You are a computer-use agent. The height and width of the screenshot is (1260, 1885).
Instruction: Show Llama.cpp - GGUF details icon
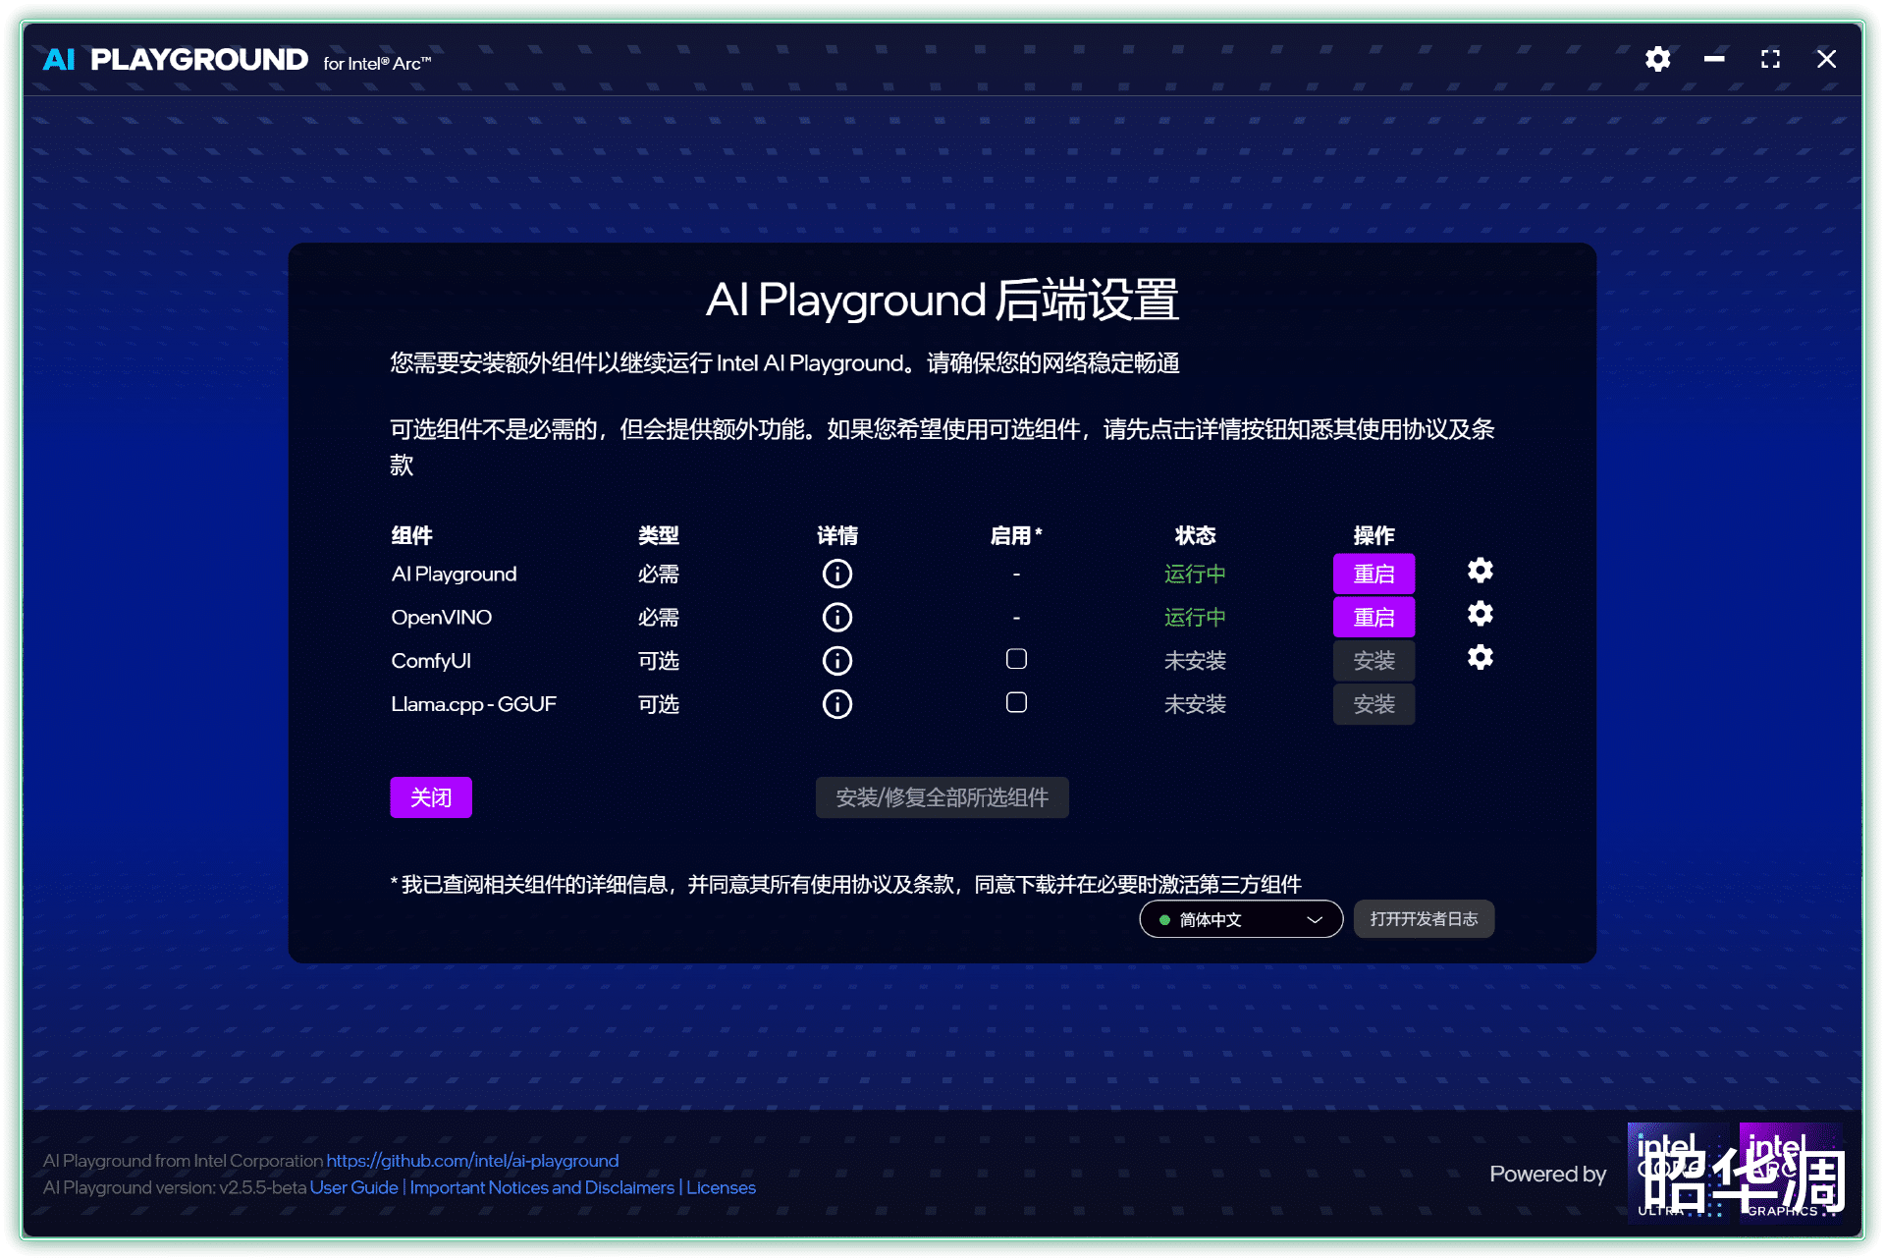point(836,704)
